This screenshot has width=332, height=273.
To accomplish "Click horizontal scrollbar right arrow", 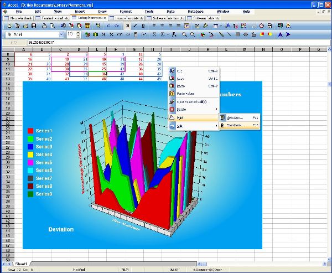I will point(325,264).
